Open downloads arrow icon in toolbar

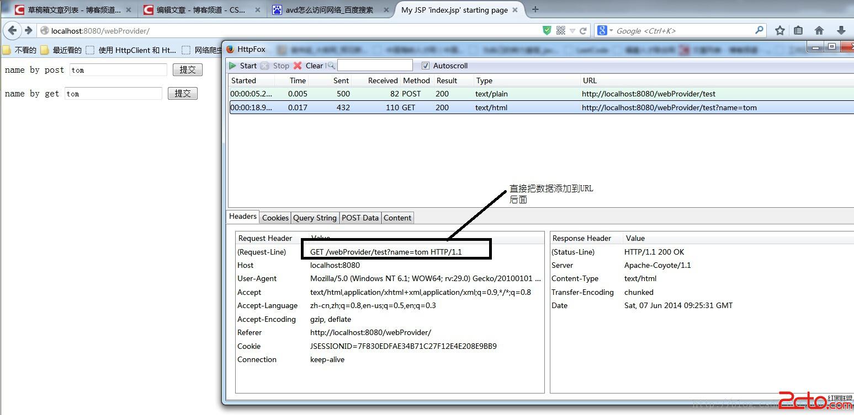point(841,31)
